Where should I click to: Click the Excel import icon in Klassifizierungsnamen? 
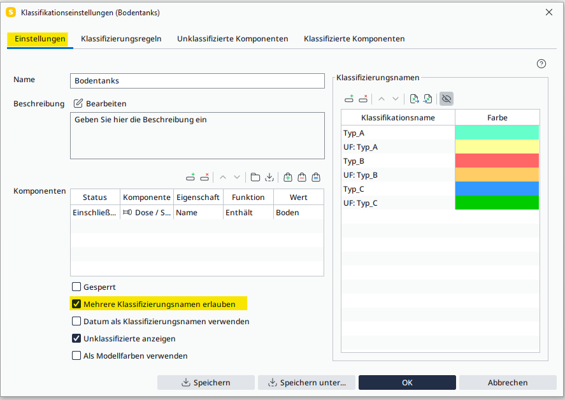tap(428, 99)
